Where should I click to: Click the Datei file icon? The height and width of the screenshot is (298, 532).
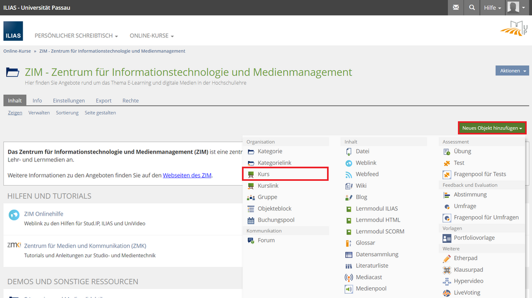[349, 151]
